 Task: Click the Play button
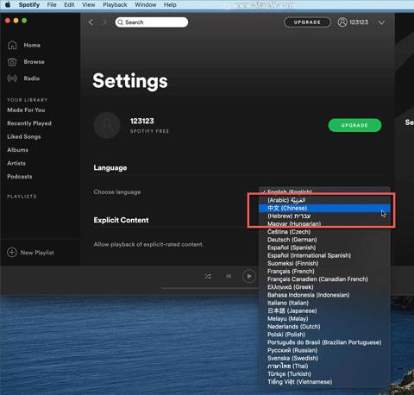[249, 276]
